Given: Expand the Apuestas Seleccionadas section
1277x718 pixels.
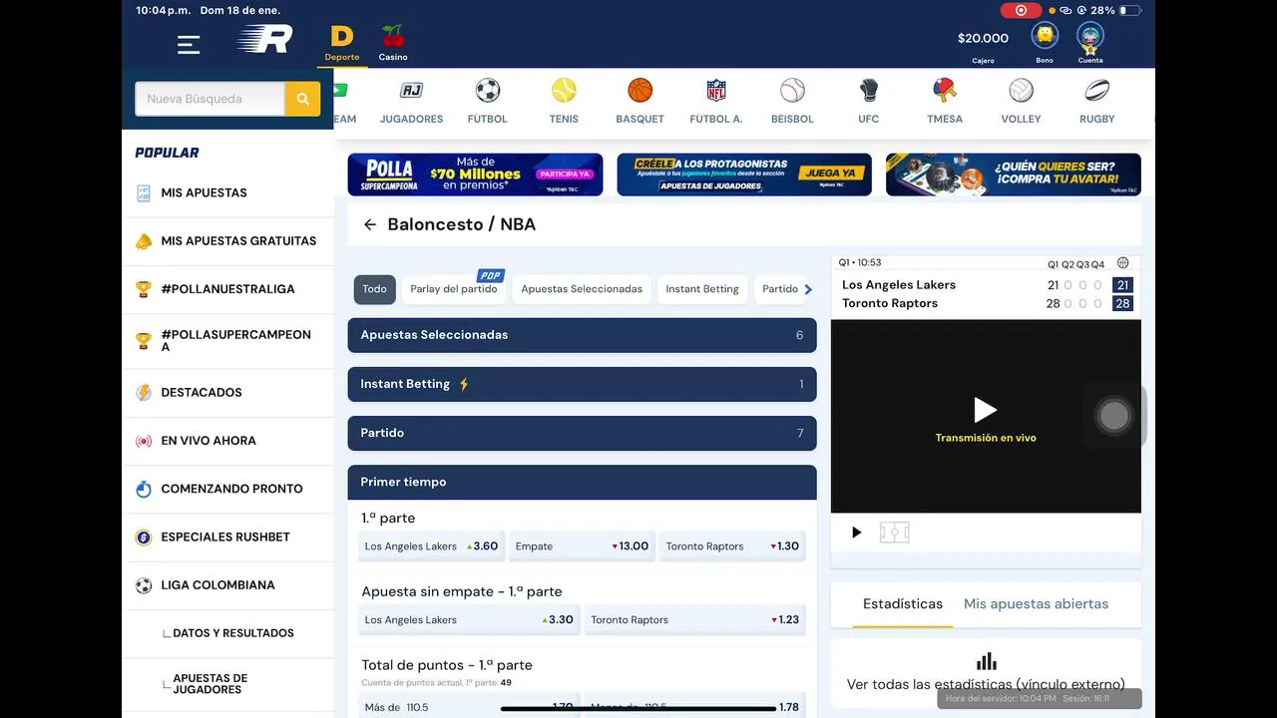Looking at the screenshot, I should 582,335.
